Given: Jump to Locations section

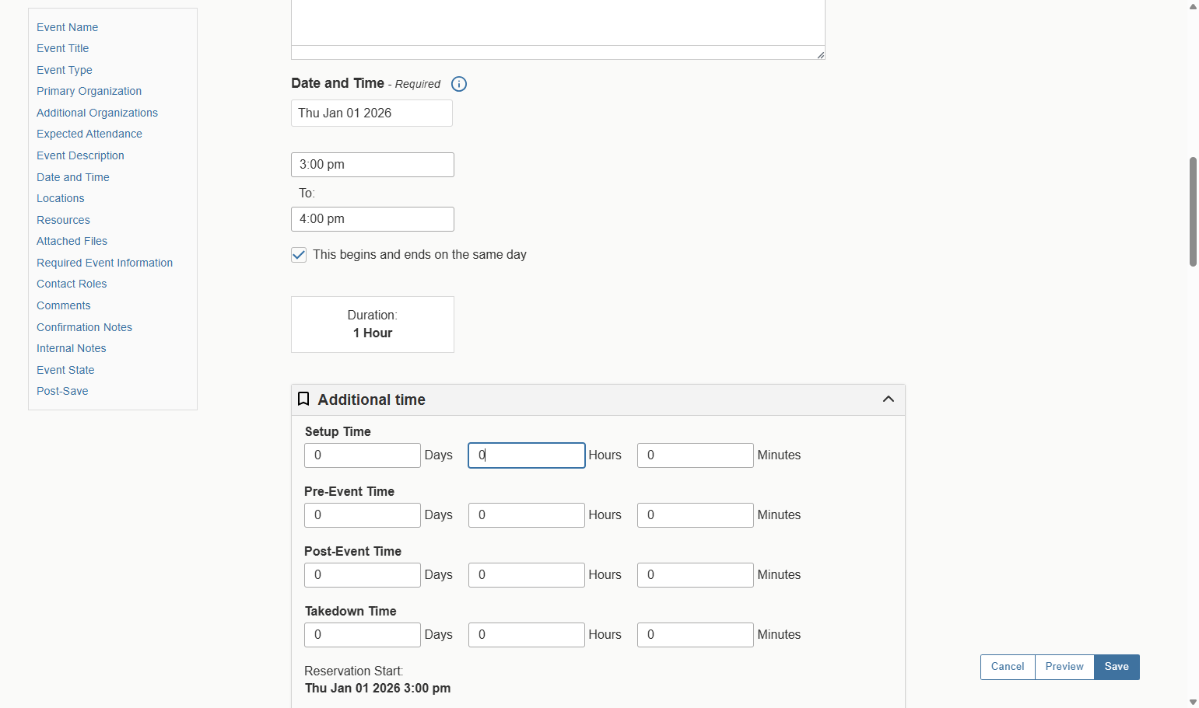Looking at the screenshot, I should click(x=60, y=198).
